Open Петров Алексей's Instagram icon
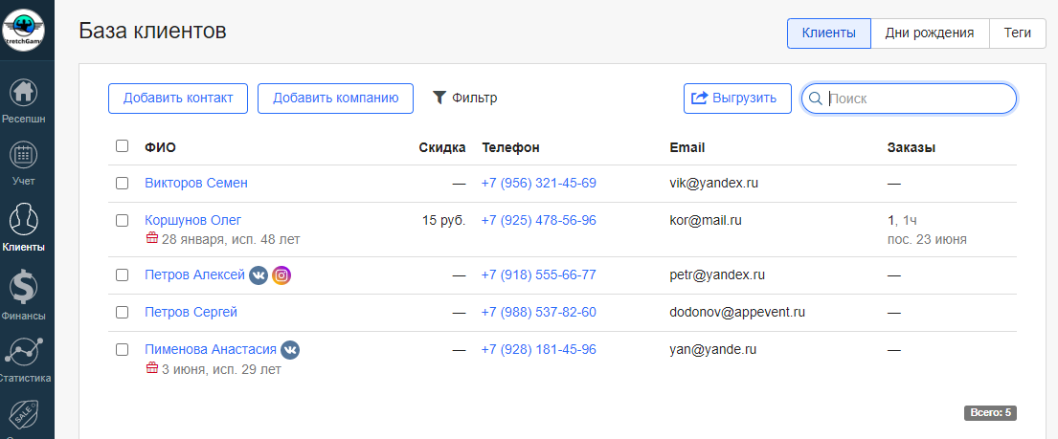This screenshot has height=439, width=1058. [x=281, y=275]
